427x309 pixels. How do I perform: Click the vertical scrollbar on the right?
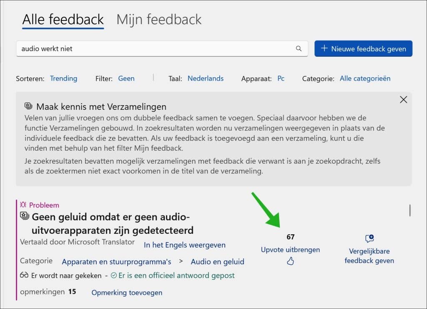click(x=410, y=210)
